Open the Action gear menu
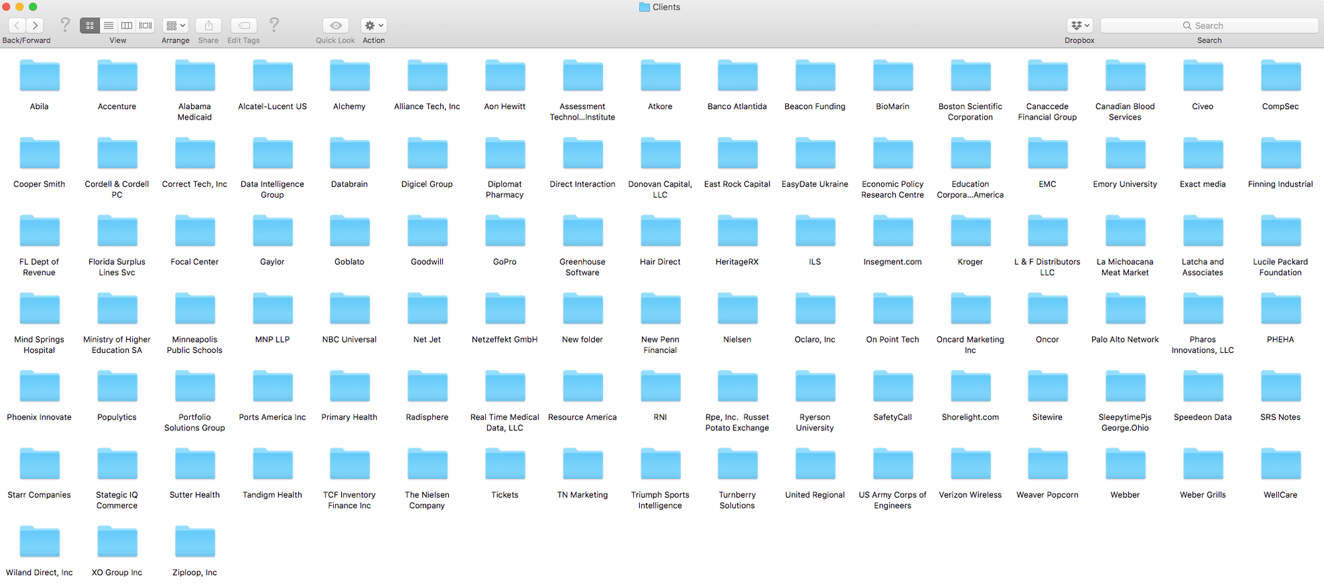This screenshot has width=1324, height=585. pos(374,25)
